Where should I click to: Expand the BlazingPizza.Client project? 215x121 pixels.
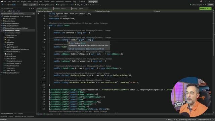click(2, 26)
